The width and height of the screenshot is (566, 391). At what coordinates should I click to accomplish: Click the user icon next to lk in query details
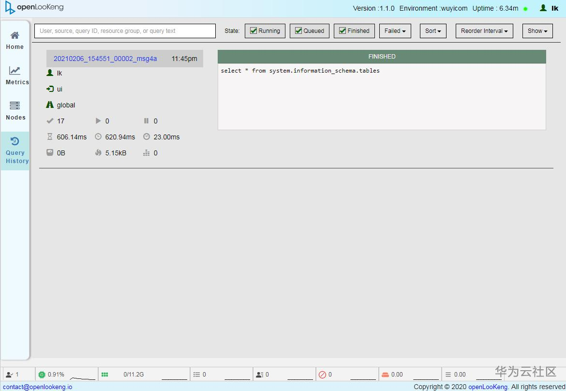coord(50,73)
